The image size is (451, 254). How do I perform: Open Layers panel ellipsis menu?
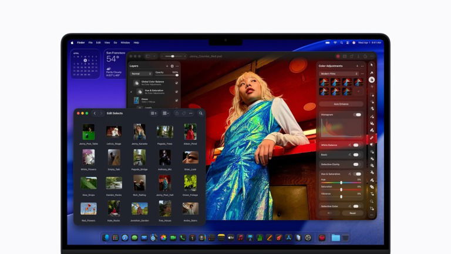[177, 66]
